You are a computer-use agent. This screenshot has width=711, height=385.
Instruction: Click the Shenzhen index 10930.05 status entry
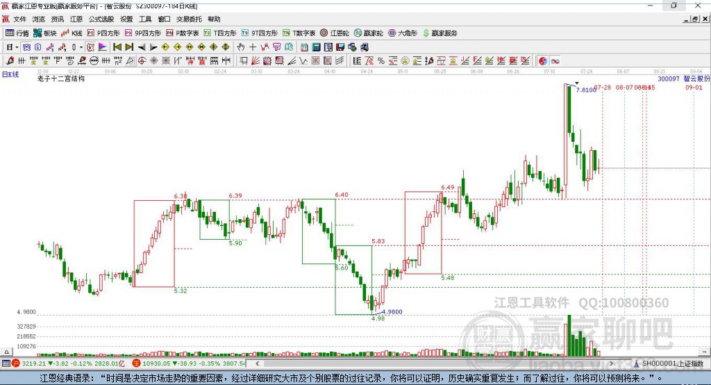click(x=194, y=363)
